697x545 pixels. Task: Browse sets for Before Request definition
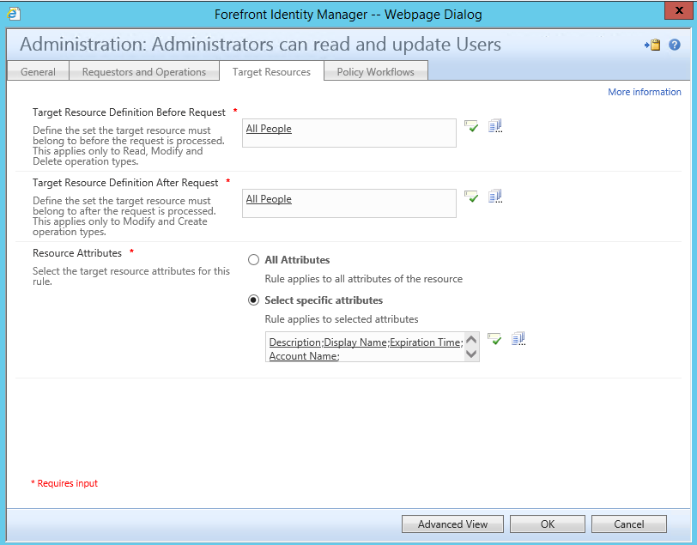click(x=495, y=126)
